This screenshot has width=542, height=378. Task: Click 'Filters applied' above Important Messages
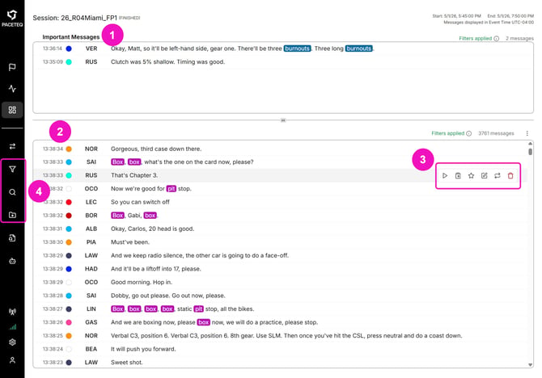point(476,38)
